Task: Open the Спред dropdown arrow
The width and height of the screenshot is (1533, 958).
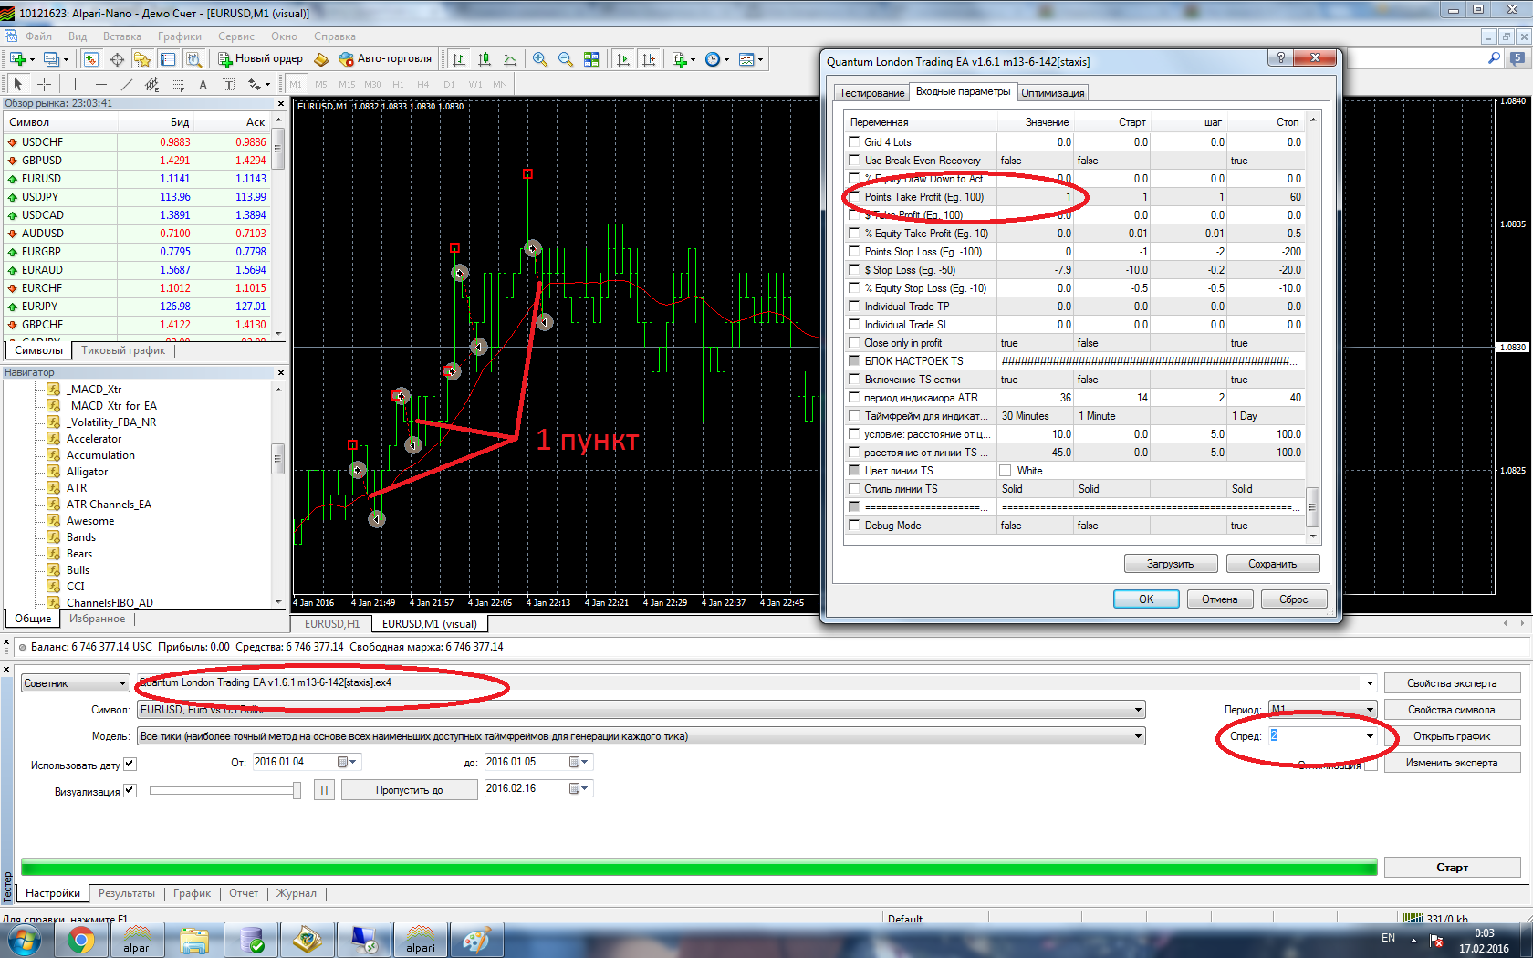Action: [1370, 736]
